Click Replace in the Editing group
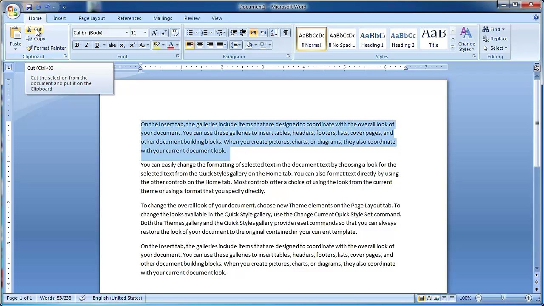Screen dimensions: 544x306 (495, 39)
